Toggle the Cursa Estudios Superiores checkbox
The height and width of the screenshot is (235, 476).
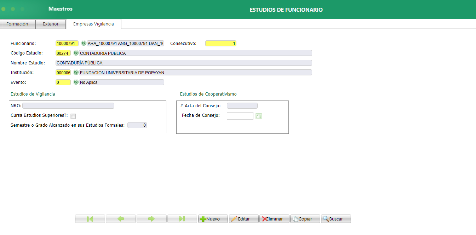point(73,116)
